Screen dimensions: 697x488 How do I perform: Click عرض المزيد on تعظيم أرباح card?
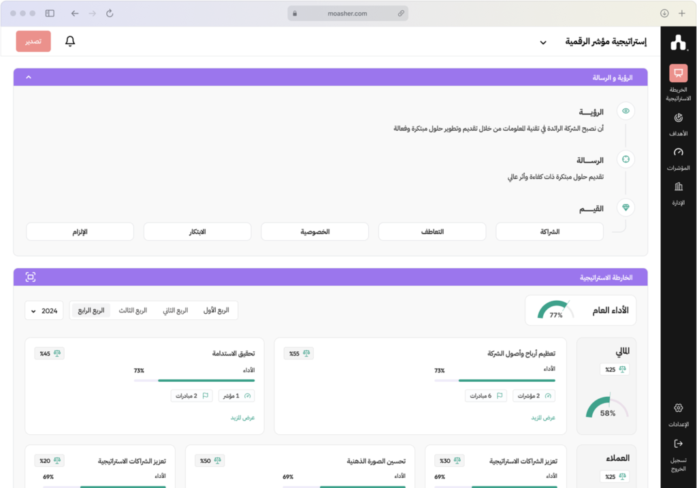[543, 418]
